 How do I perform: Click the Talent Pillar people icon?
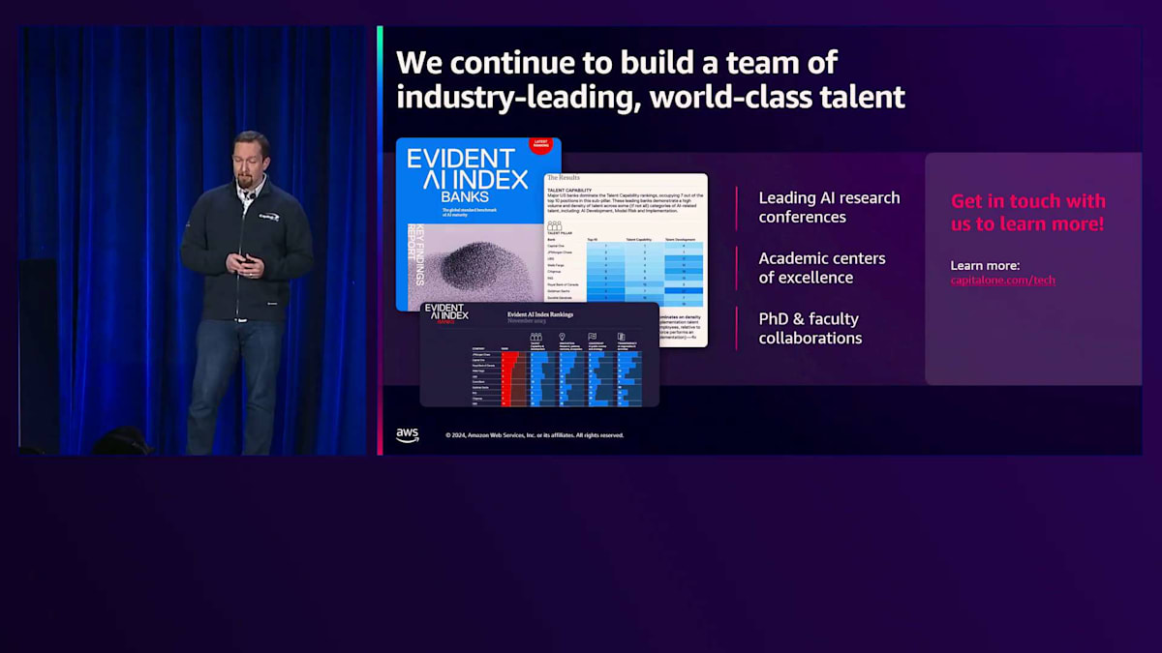click(555, 226)
